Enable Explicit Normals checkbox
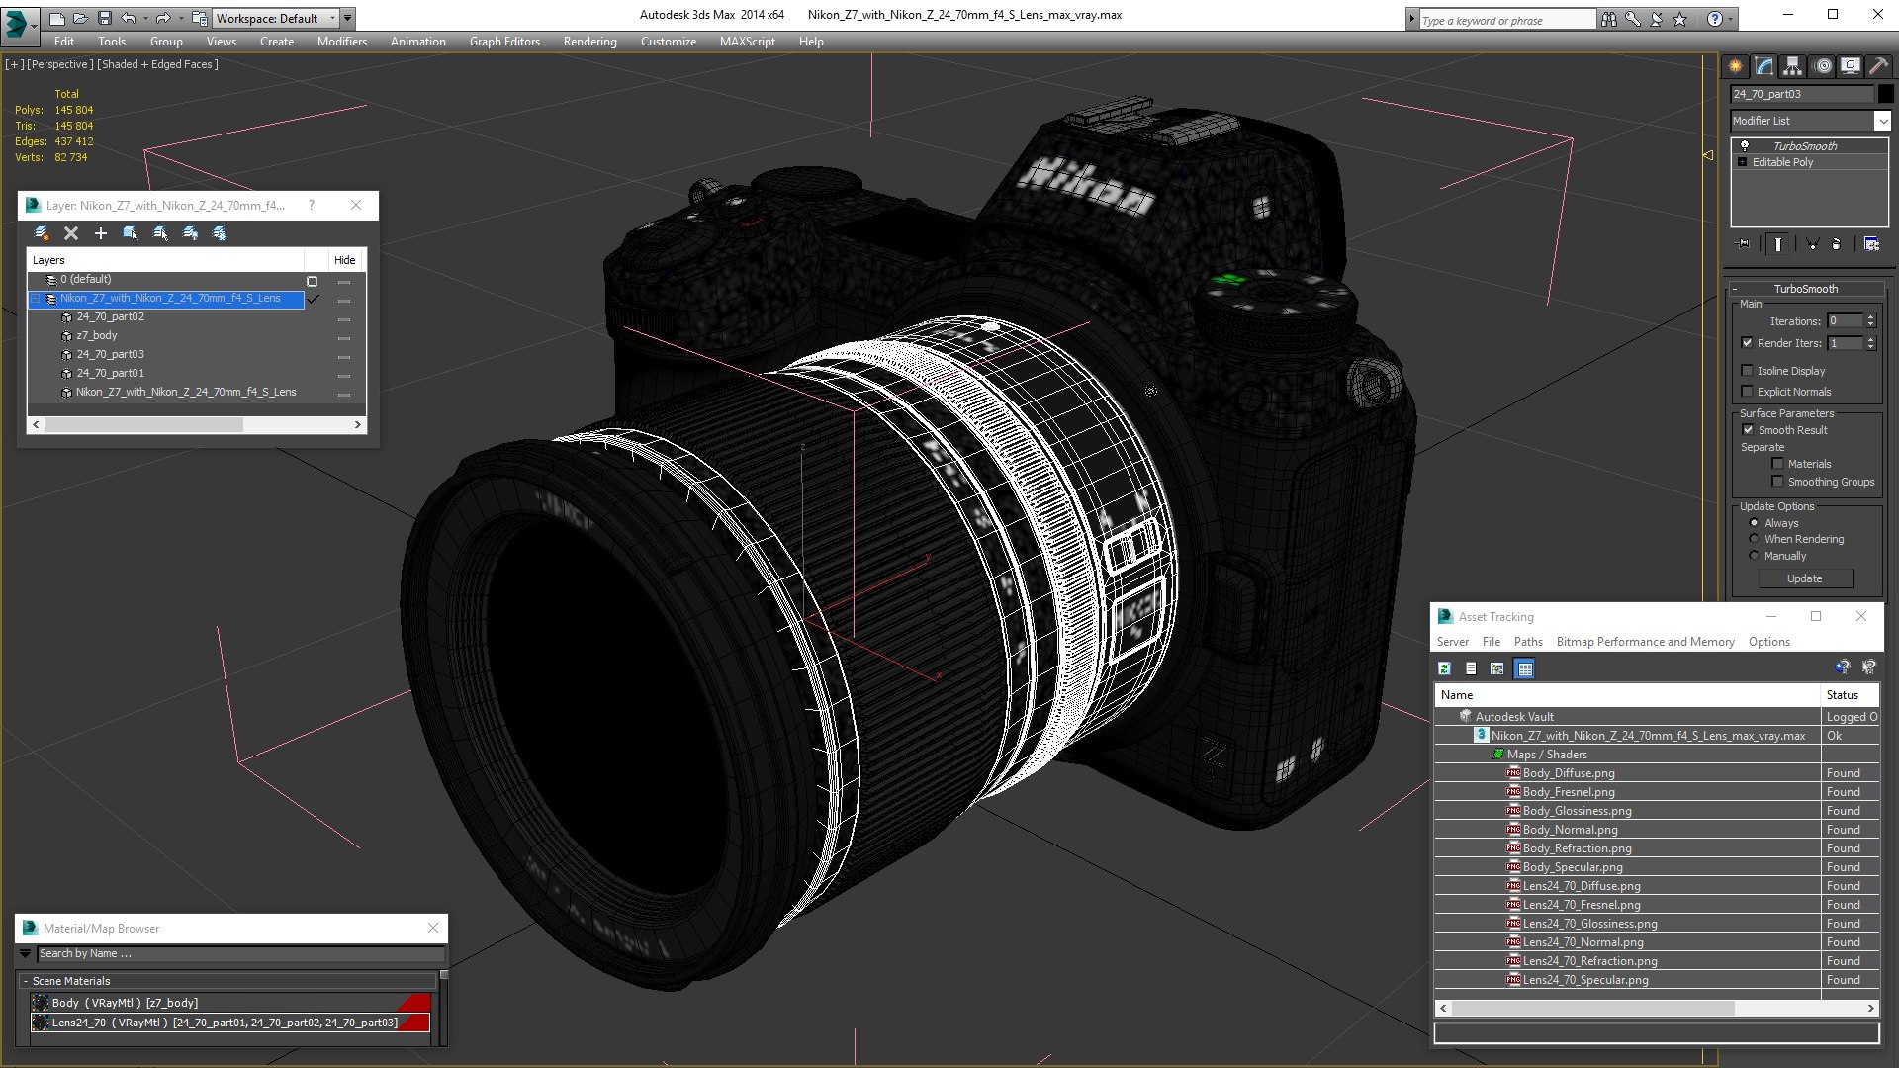 (1747, 392)
